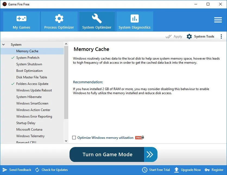227x175 pixels.
Task: Open the hamburger menu icon
Action: click(218, 20)
